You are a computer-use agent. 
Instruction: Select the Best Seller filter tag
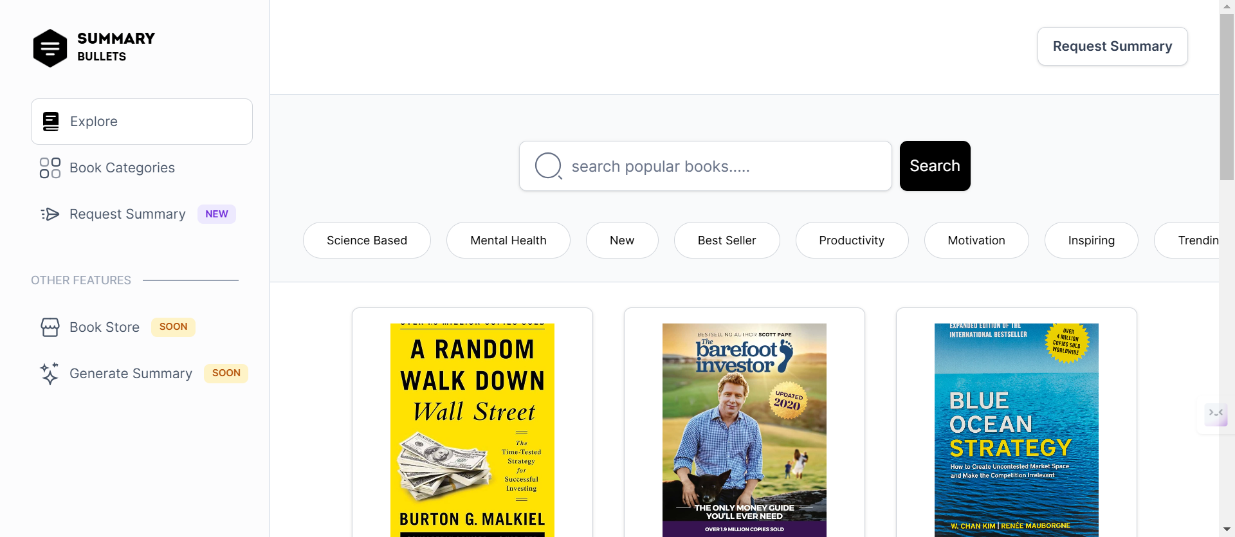point(727,241)
